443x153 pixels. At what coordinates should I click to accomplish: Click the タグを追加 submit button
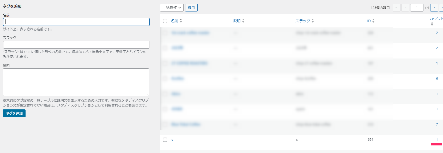coord(14,113)
